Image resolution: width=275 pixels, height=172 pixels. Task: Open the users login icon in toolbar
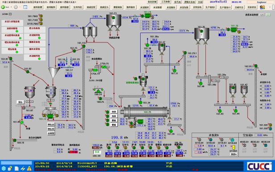point(262,7)
